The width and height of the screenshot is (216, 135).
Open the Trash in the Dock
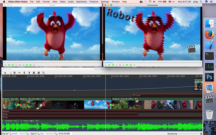coord(209,114)
